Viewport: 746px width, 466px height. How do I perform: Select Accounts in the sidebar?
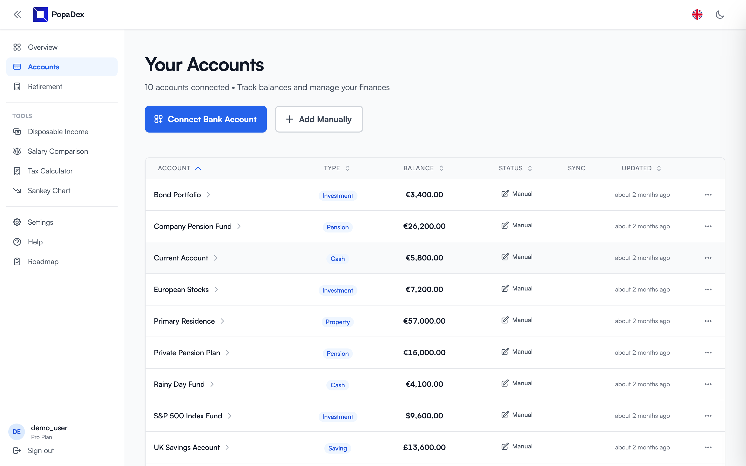pyautogui.click(x=44, y=67)
